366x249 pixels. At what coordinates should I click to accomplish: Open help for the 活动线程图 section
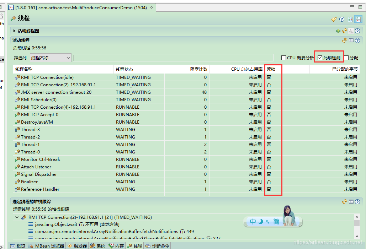point(357,31)
